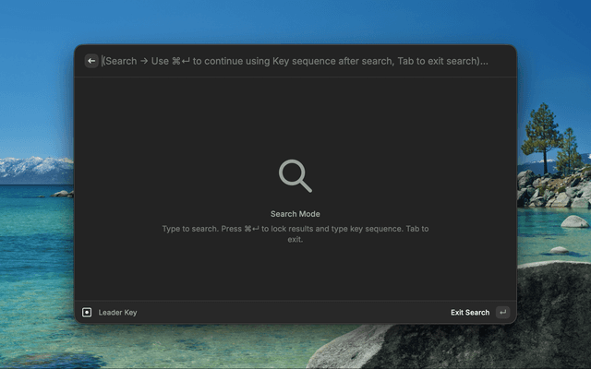Click empty space below the search hint
The height and width of the screenshot is (369, 591).
click(295, 272)
